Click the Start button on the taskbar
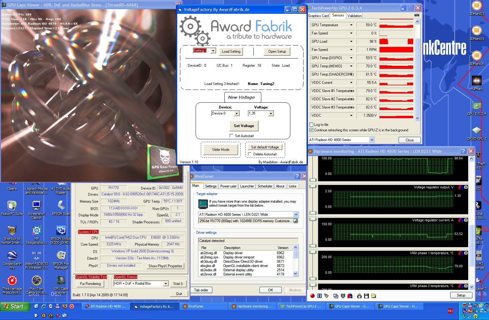489x320 pixels. point(15,307)
